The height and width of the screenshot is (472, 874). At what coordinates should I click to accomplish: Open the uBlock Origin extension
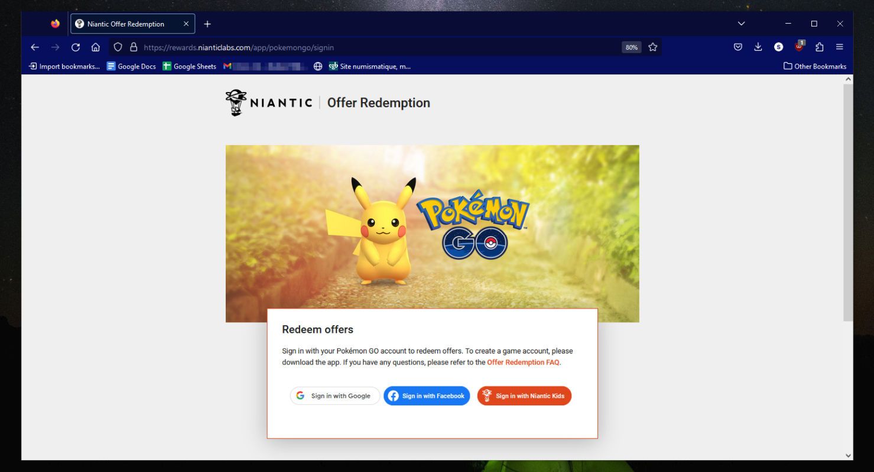click(x=800, y=47)
